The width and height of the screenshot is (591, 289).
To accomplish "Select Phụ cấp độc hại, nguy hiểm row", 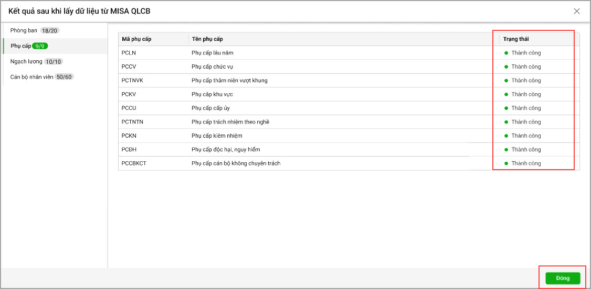I will pyautogui.click(x=226, y=150).
